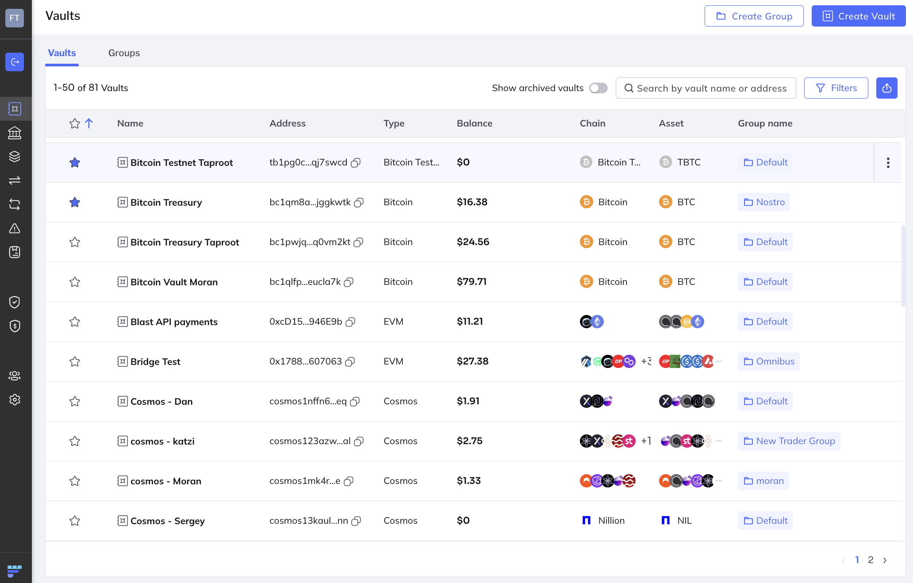913x583 pixels.
Task: Switch to the Groups tab
Action: 124,53
